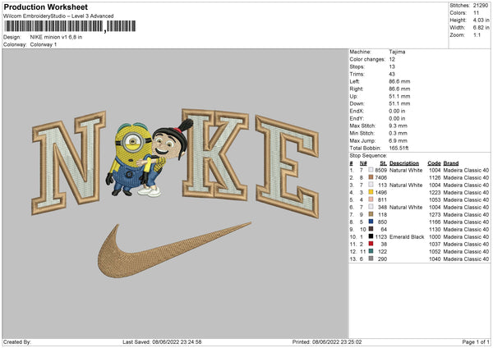This screenshot has height=348, width=493.
Task: Click the barcode under the worksheet title
Action: 70,26
